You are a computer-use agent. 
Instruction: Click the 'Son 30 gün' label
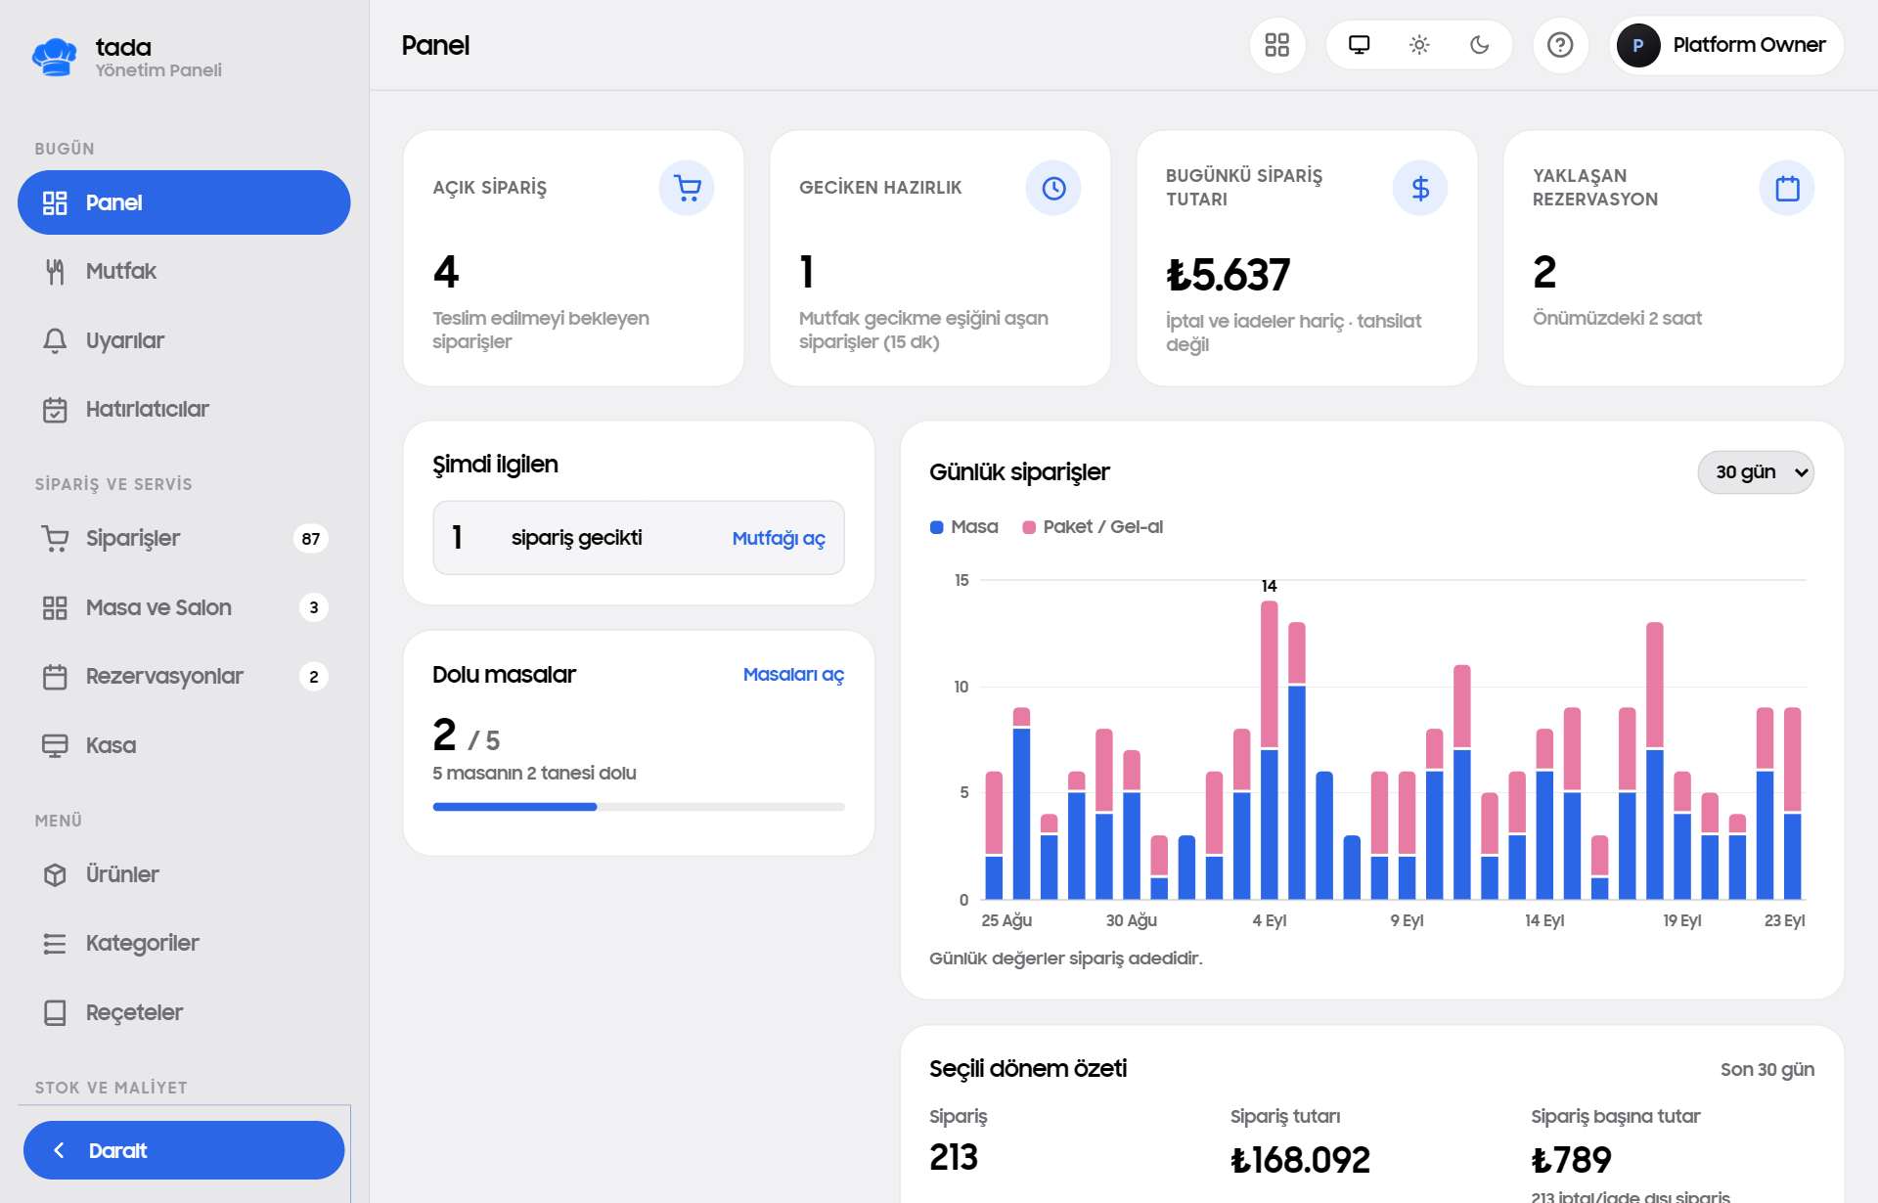point(1767,1069)
